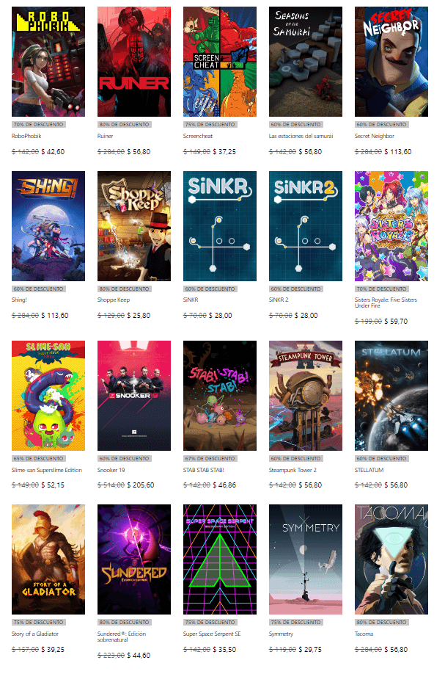445x674 pixels.
Task: Click the Secret Neighbor cover image
Action: click(x=391, y=62)
